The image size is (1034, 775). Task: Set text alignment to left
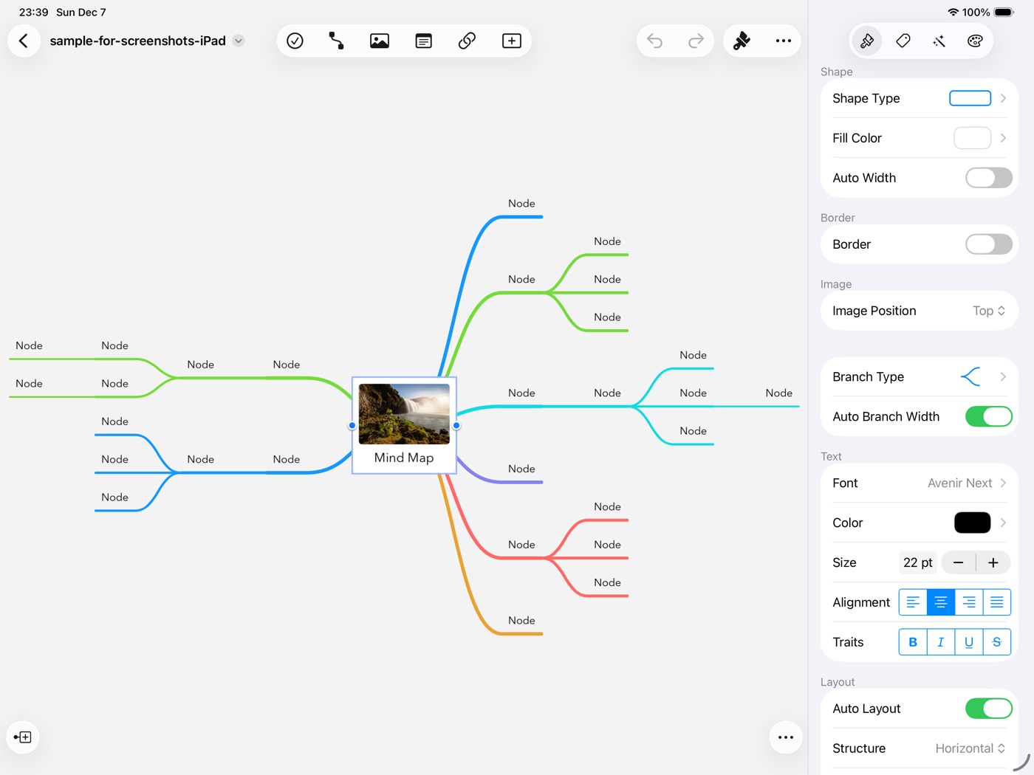pyautogui.click(x=913, y=602)
